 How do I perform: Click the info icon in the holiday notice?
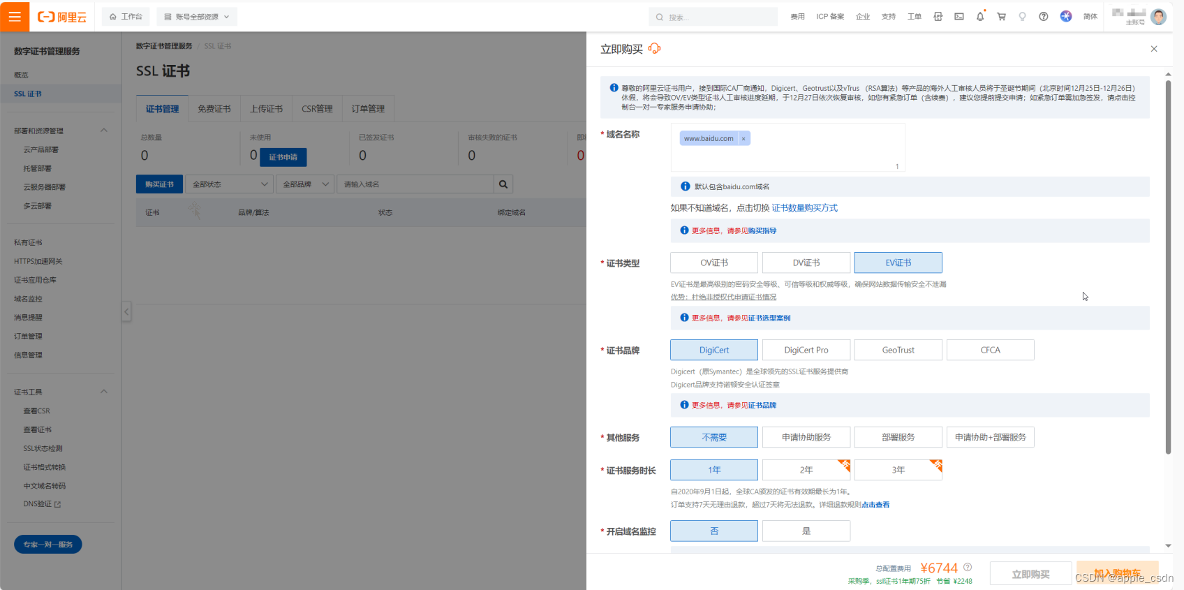tap(614, 88)
